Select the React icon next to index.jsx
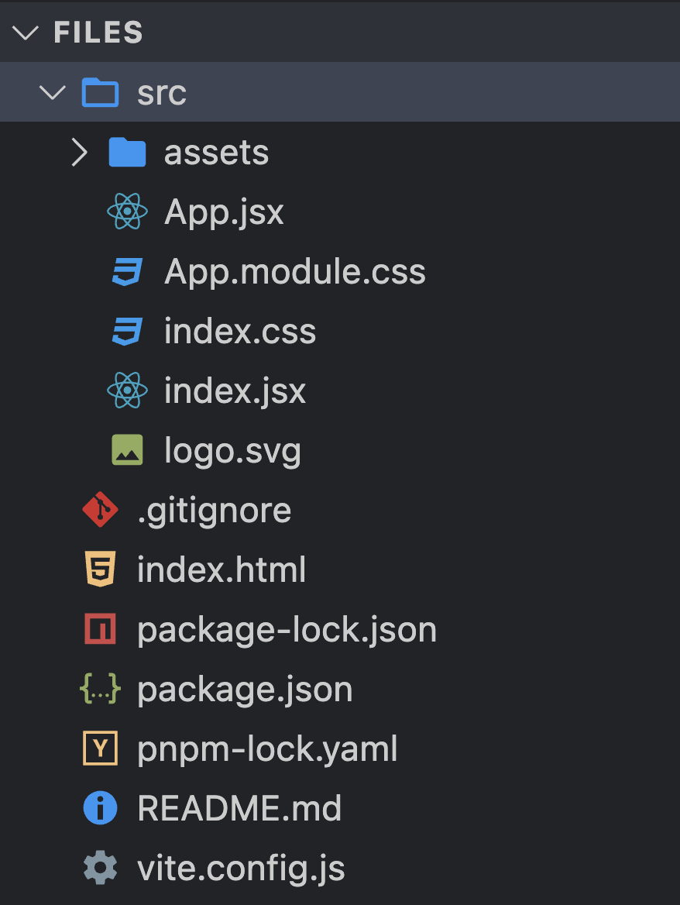 pyautogui.click(x=127, y=391)
